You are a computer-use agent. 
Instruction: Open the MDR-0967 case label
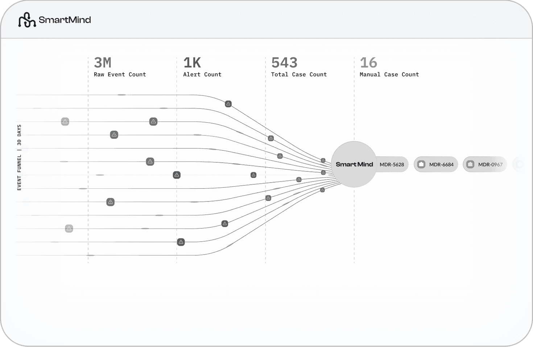[490, 164]
